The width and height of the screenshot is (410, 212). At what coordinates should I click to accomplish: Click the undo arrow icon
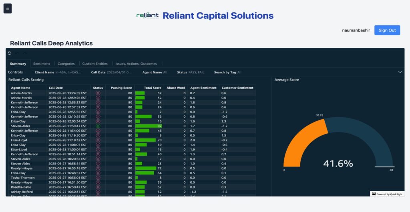point(17,53)
